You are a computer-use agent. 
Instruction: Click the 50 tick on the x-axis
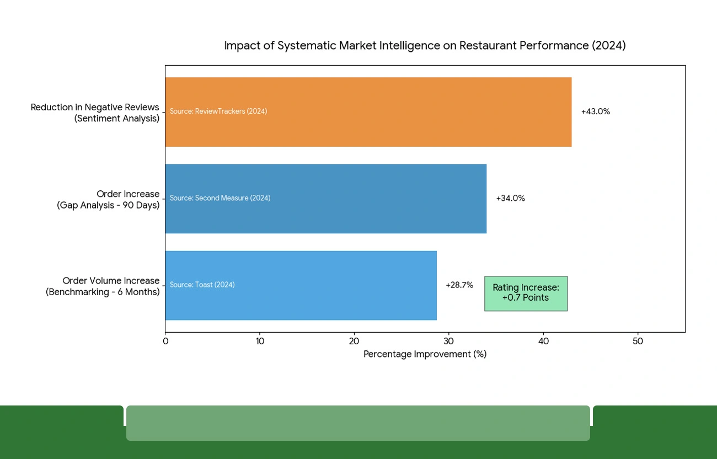click(x=638, y=341)
